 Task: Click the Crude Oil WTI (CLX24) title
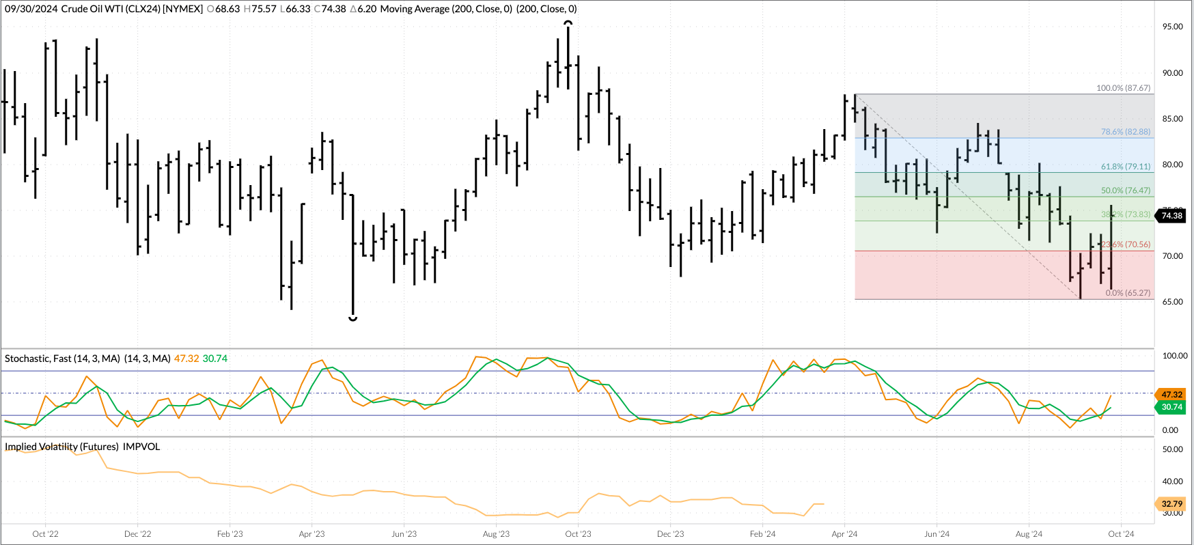point(132,9)
